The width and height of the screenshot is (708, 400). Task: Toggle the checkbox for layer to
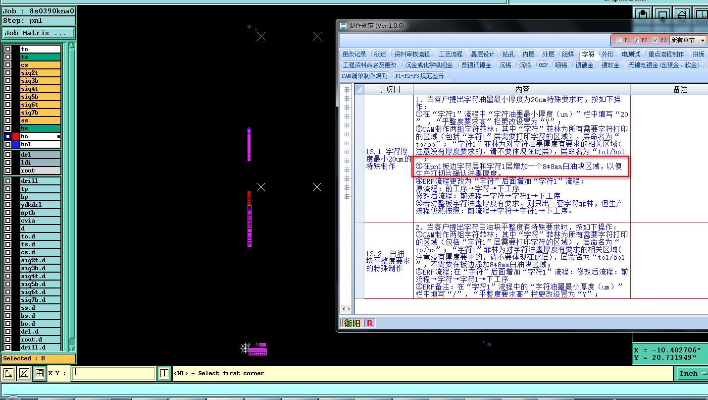point(8,49)
